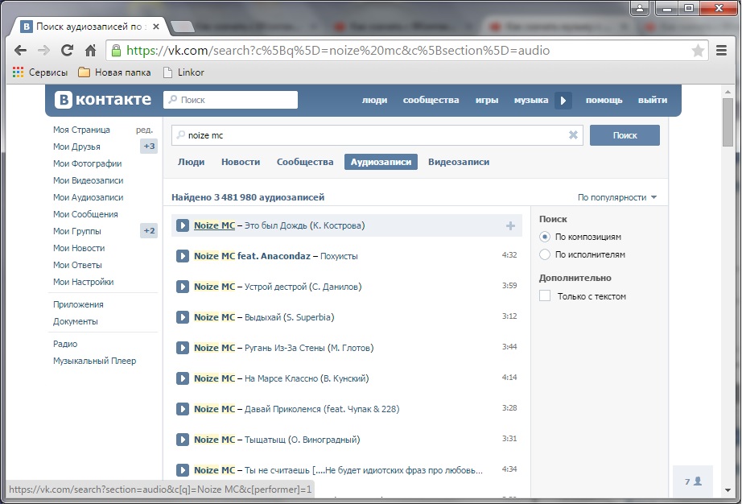
Task: Open the Chrome menu
Action: click(x=721, y=50)
